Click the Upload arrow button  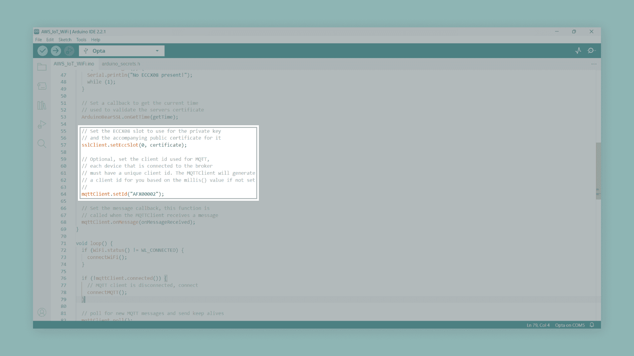click(x=56, y=51)
